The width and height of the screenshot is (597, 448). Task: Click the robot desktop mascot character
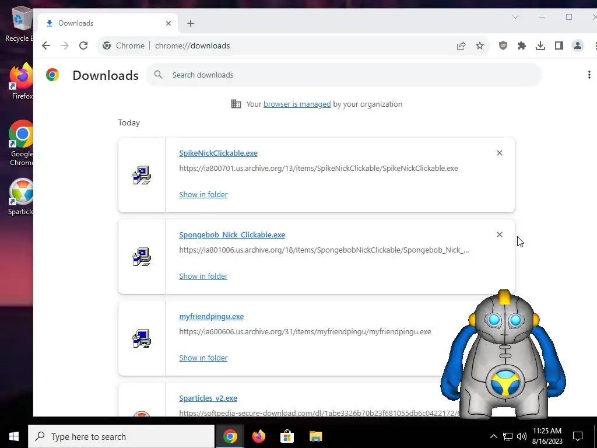(x=503, y=355)
